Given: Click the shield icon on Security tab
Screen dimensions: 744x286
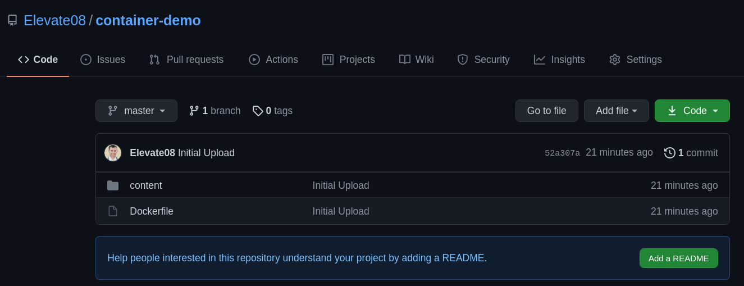Looking at the screenshot, I should (x=463, y=60).
